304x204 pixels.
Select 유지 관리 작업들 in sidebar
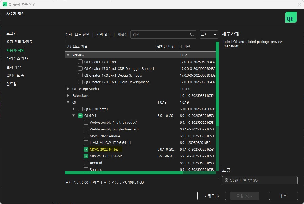click(19, 42)
